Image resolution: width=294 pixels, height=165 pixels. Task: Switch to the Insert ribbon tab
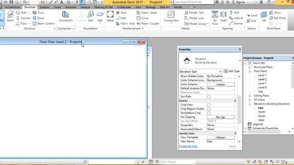coord(57,7)
